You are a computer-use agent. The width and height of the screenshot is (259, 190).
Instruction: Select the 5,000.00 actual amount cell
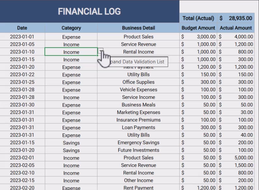tap(236, 157)
